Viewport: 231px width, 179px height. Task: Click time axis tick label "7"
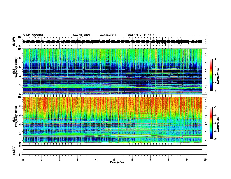point(150,160)
